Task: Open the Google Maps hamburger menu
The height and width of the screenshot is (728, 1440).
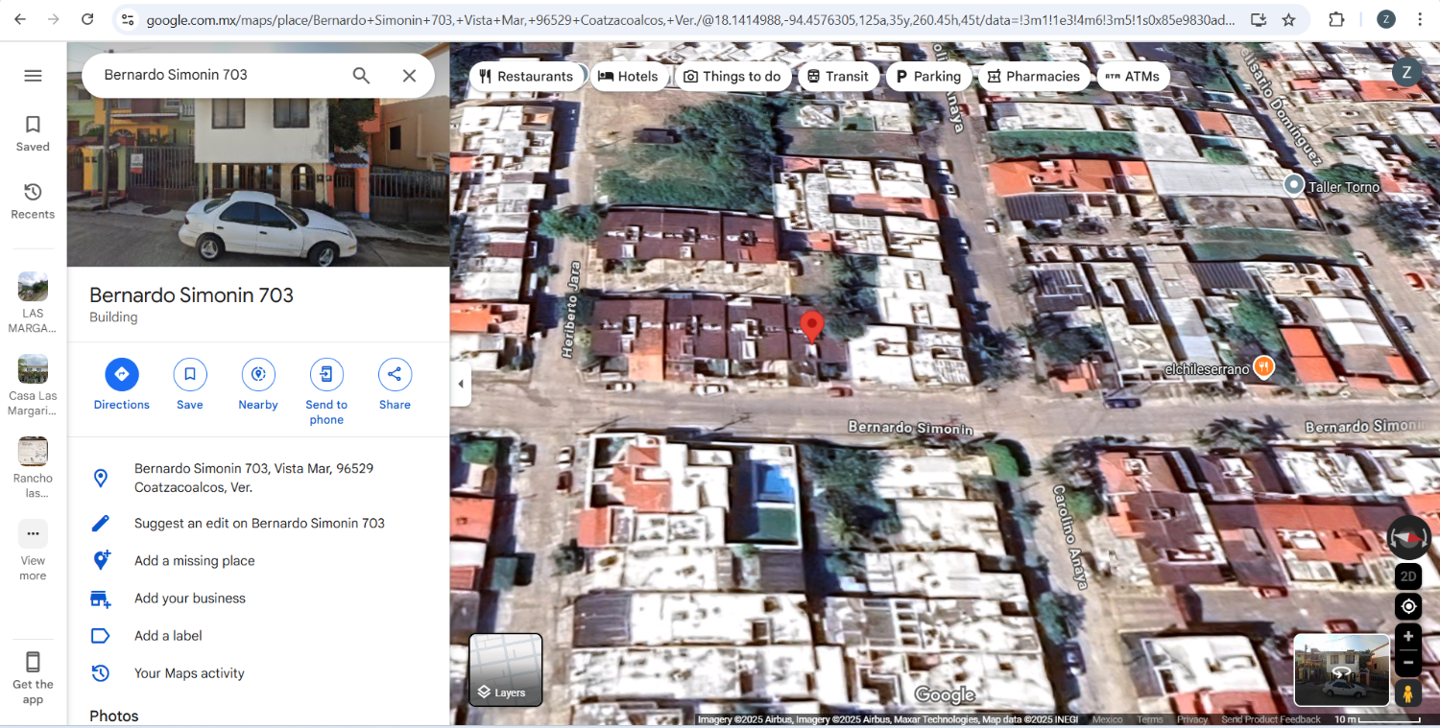Action: (x=33, y=76)
